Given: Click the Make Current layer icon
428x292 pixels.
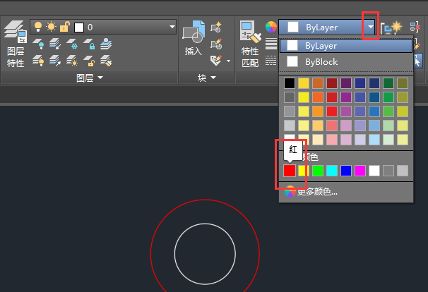Looking at the screenshot, I should [106, 44].
